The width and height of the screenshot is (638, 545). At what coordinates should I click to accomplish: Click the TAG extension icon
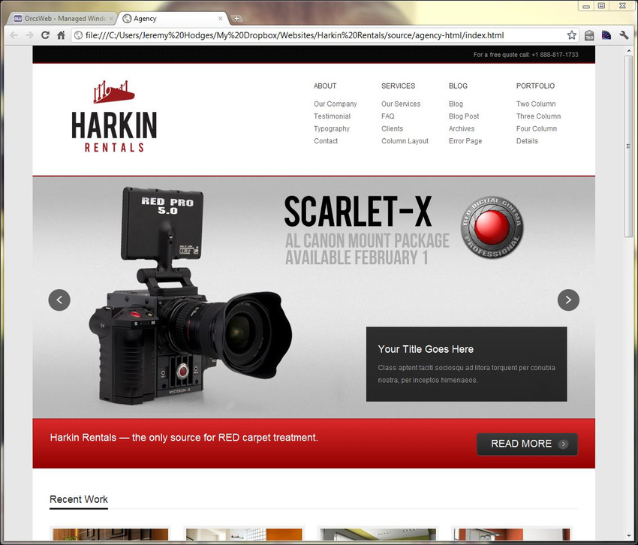coord(589,35)
